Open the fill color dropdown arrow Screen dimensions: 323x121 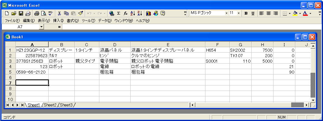[300, 13]
